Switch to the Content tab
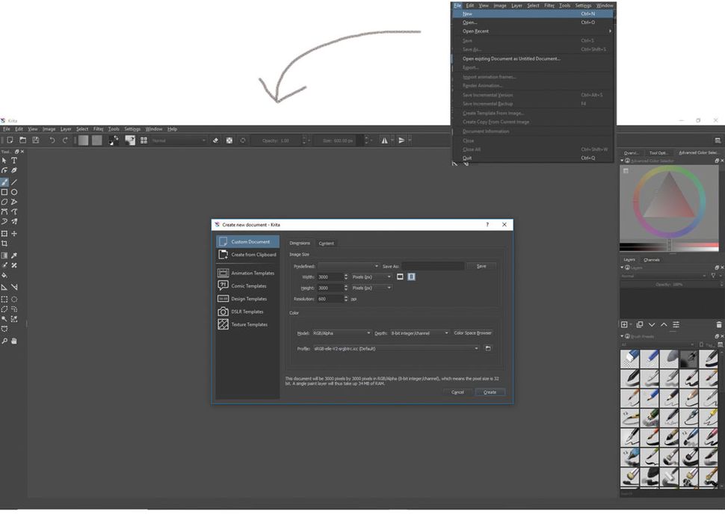 [x=327, y=243]
